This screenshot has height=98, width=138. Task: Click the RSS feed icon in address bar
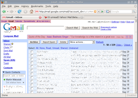[95, 12]
